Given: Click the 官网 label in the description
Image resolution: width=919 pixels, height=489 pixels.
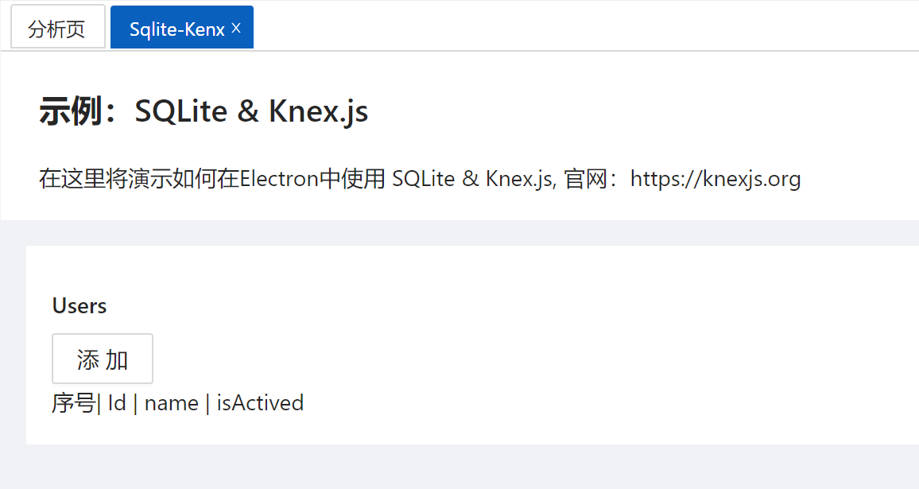Looking at the screenshot, I should [x=584, y=179].
